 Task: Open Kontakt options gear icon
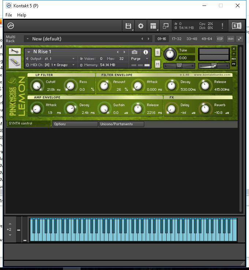[x=141, y=26]
